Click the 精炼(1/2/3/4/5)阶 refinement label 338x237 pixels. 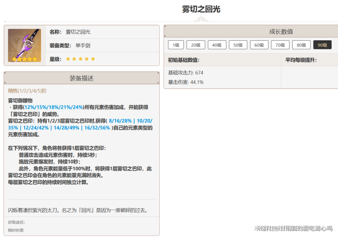click(27, 91)
